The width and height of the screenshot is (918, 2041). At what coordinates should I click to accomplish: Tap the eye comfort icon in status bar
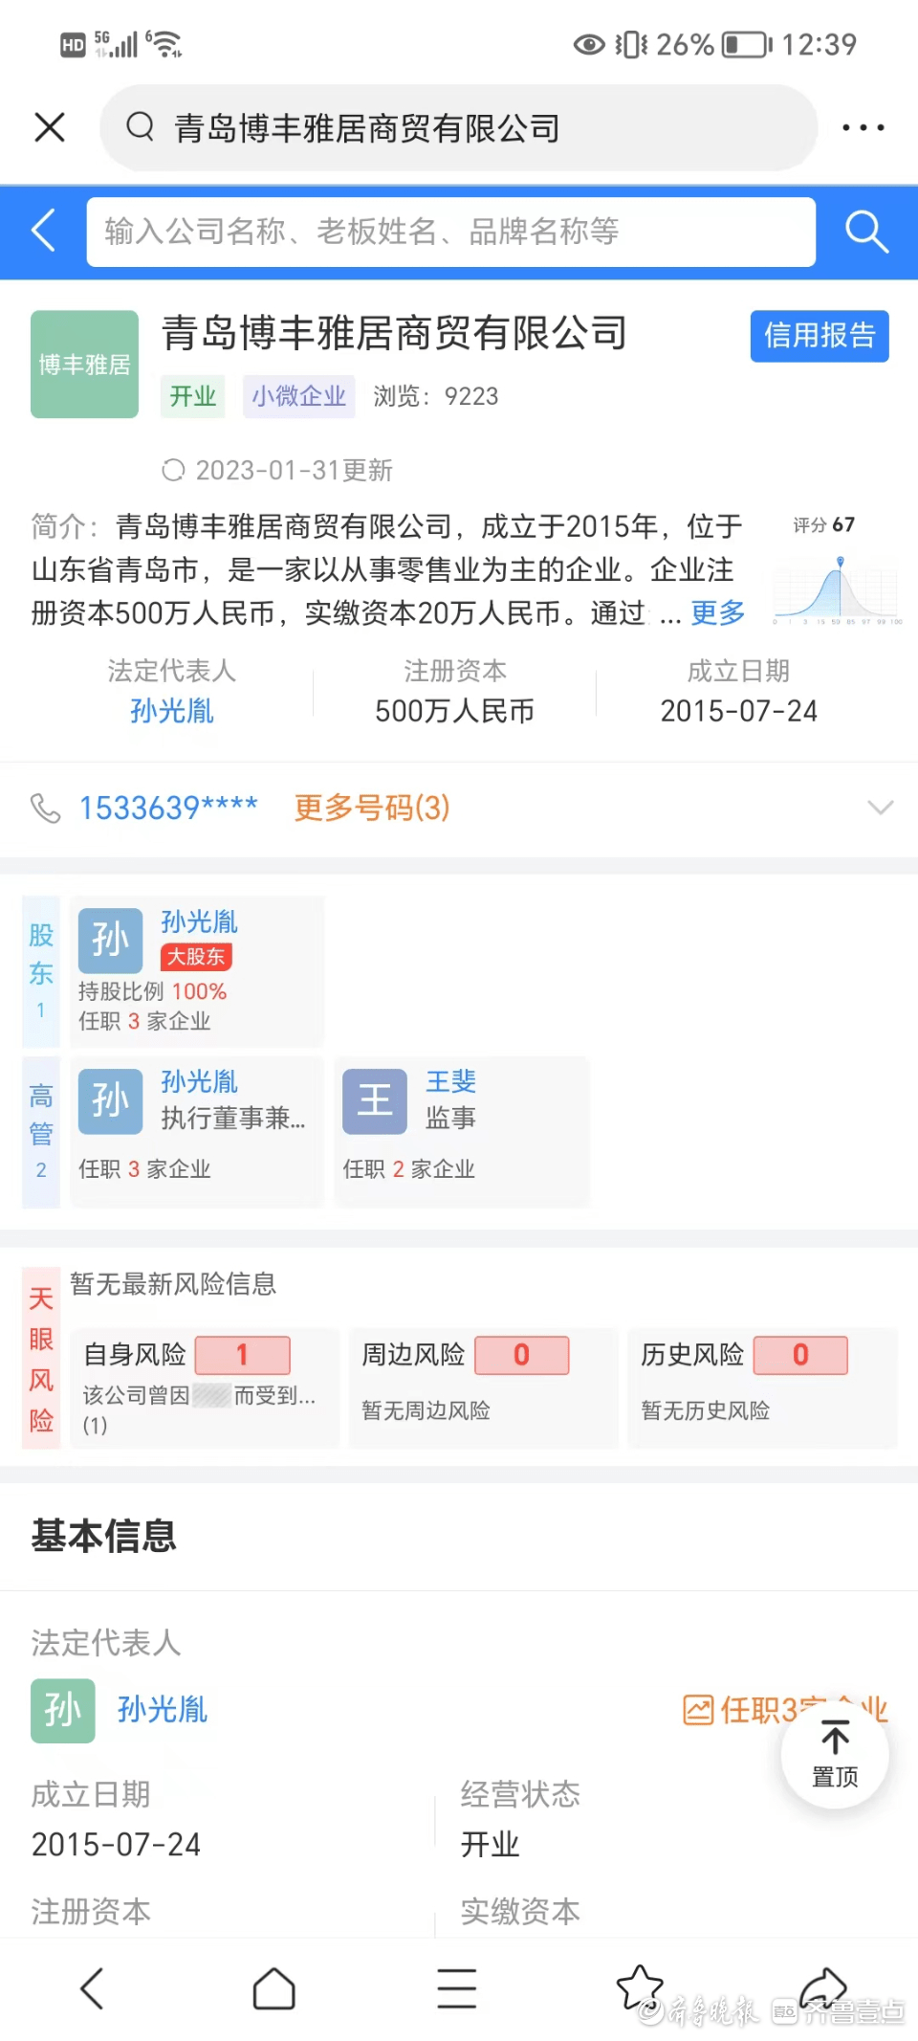coord(589,45)
